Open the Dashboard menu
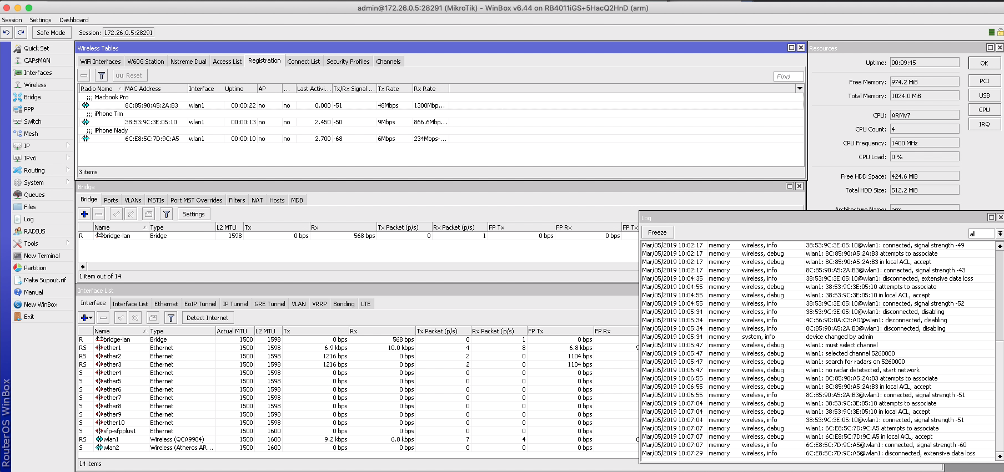 point(74,20)
